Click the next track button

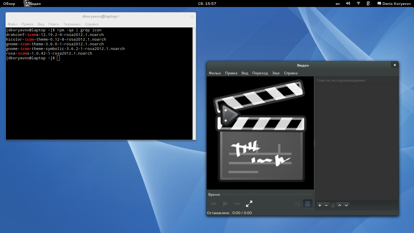(237, 204)
